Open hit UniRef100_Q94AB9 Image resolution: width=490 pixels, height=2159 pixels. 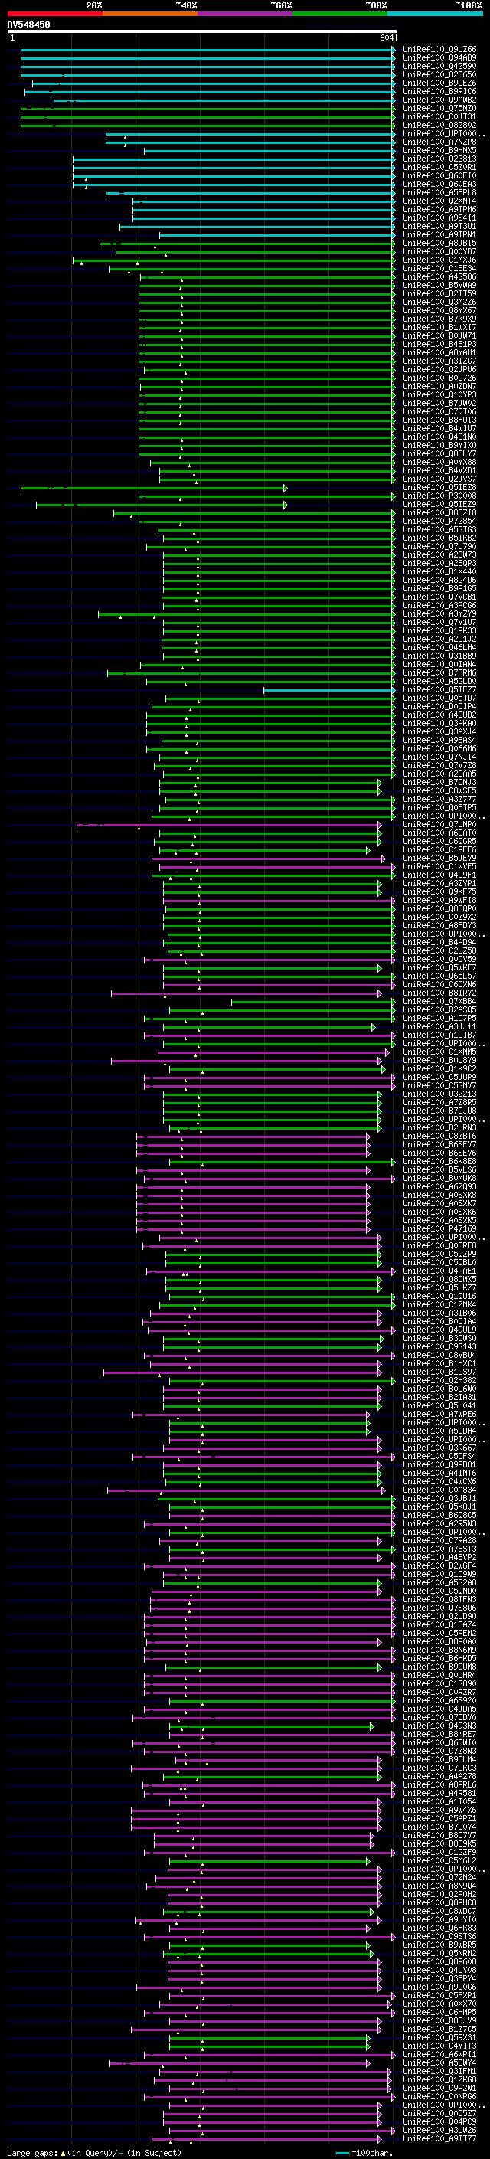pyautogui.click(x=439, y=58)
